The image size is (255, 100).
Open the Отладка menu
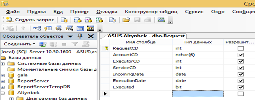pos(107,12)
